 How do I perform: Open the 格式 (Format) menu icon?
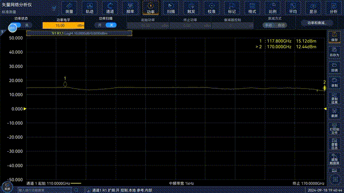(252, 8)
